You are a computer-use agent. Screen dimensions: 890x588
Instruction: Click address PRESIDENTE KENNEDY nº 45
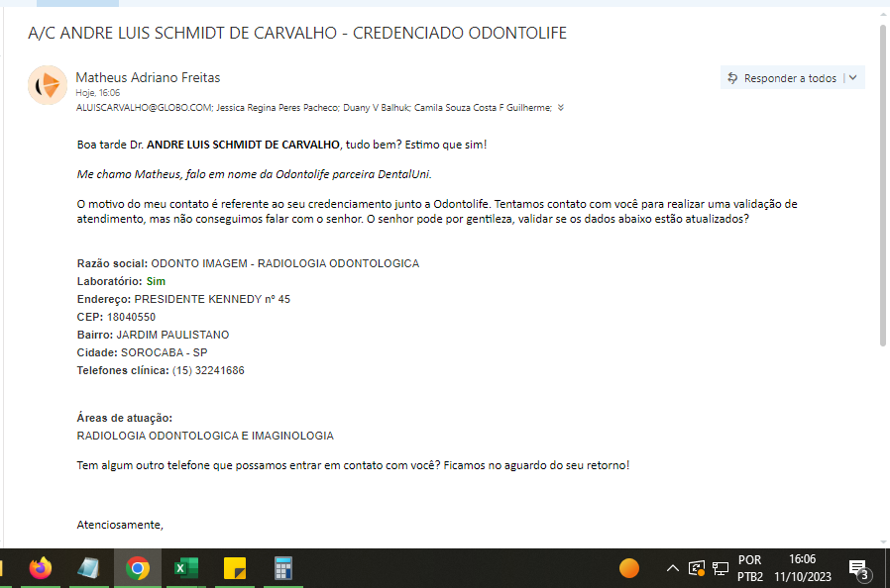point(212,299)
